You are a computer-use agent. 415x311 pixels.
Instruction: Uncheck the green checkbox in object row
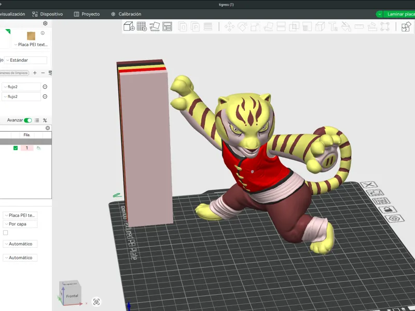(16, 148)
